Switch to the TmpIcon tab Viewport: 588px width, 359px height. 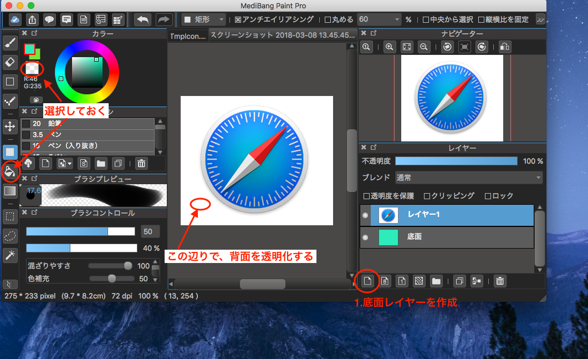[x=188, y=36]
